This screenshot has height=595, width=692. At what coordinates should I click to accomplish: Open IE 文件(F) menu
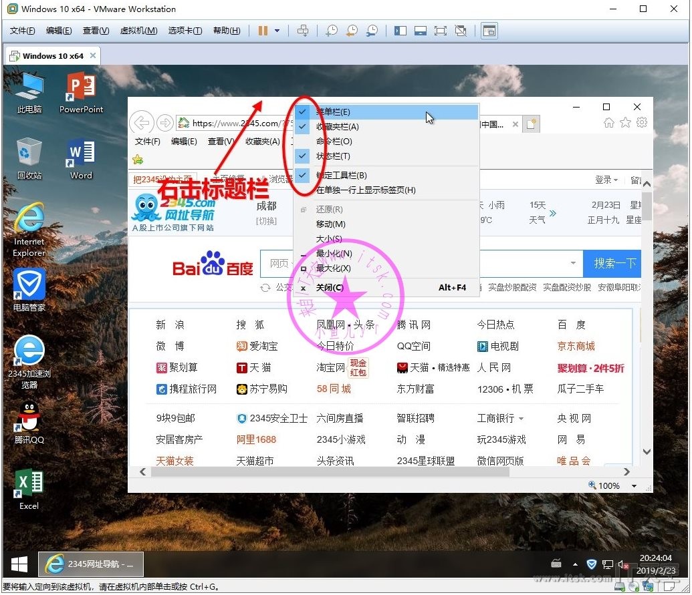(x=147, y=142)
